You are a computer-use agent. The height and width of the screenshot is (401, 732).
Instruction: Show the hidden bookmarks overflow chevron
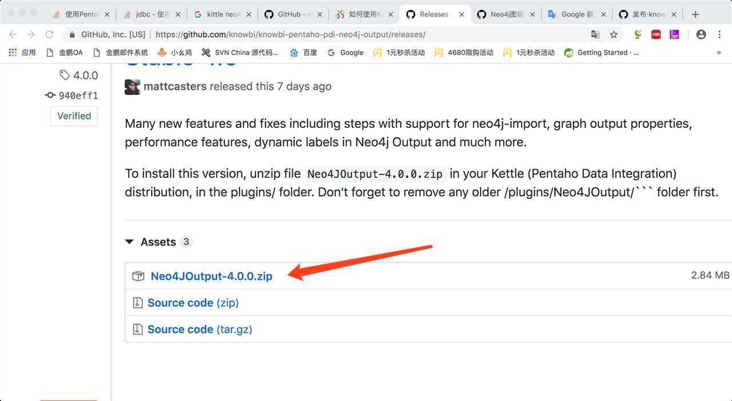719,53
